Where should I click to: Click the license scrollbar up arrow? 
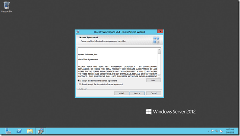pos(159,49)
